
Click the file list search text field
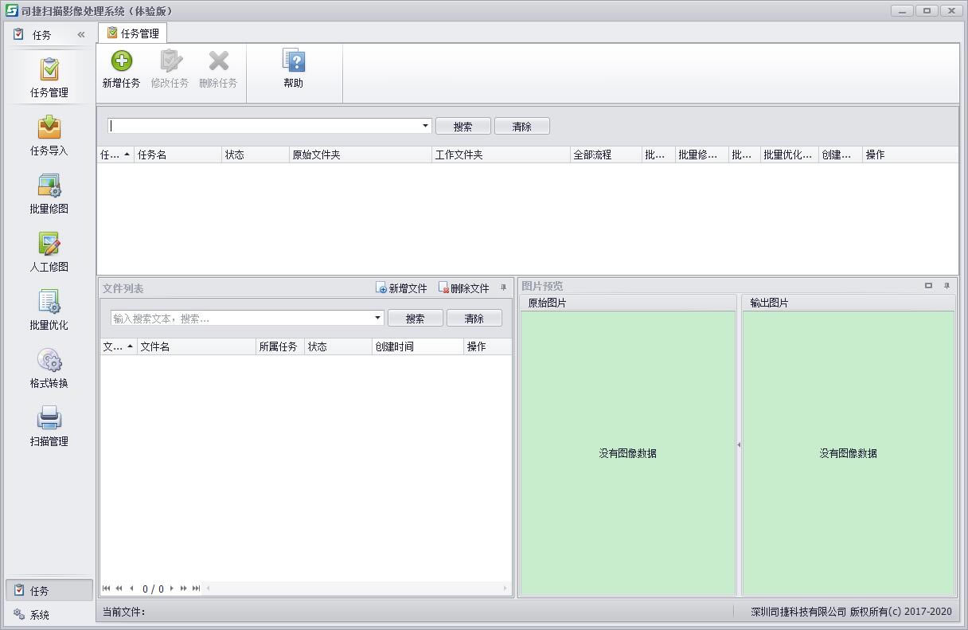(x=241, y=318)
